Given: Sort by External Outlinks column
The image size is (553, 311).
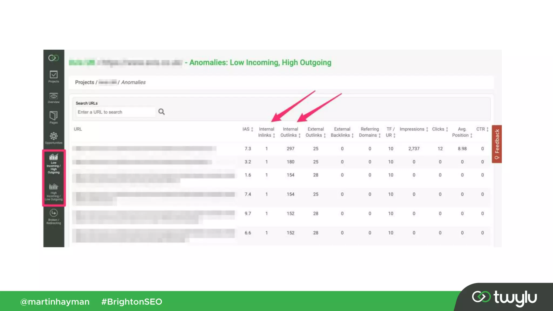Looking at the screenshot, I should pyautogui.click(x=315, y=132).
